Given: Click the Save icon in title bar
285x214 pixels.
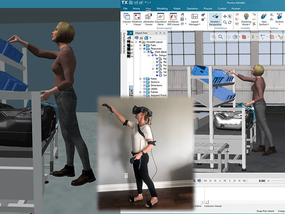Looking at the screenshot, I should coord(130,3).
